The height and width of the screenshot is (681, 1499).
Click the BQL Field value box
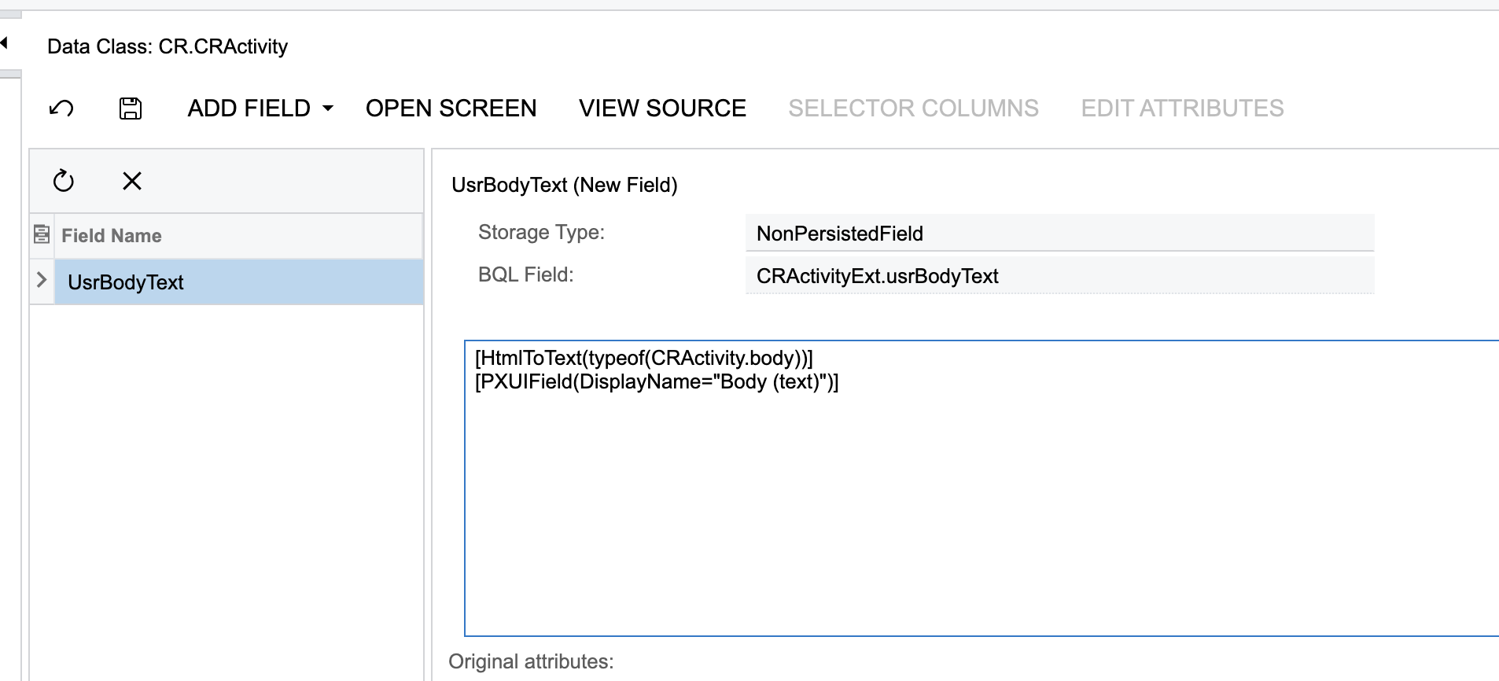(1059, 276)
